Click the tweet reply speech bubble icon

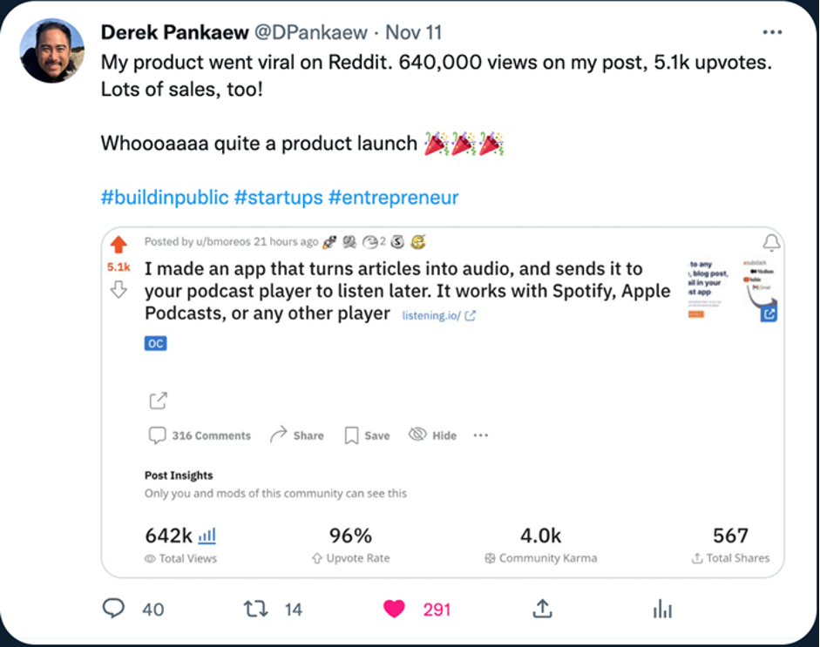[x=114, y=609]
